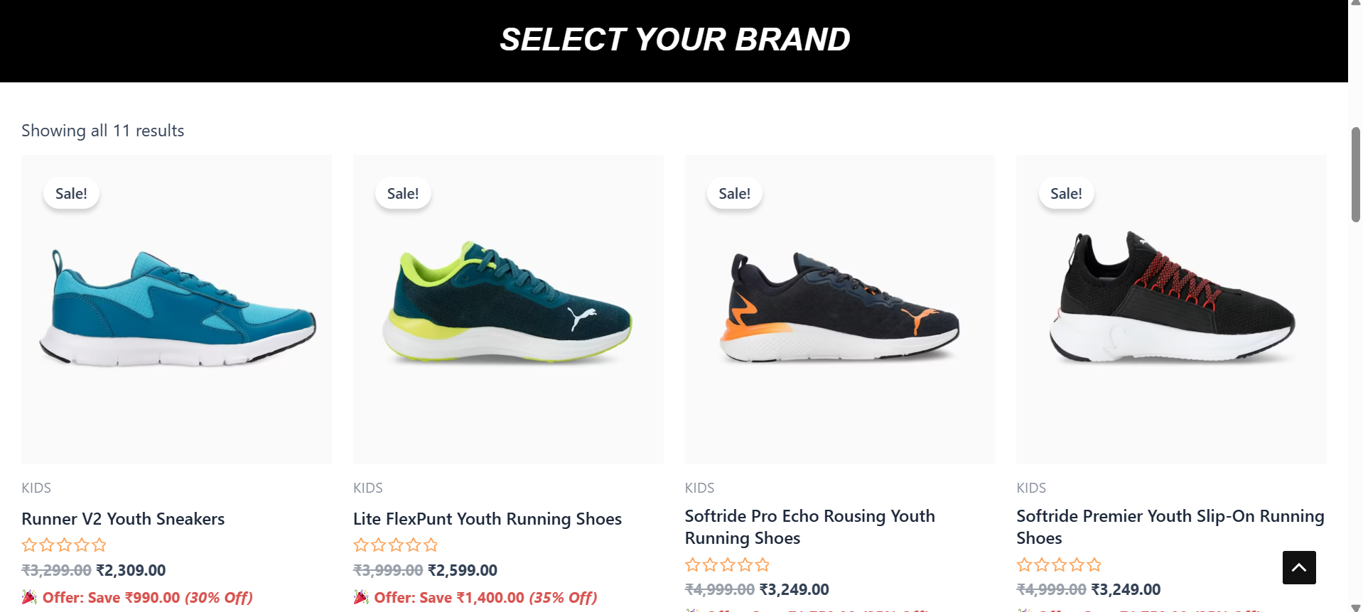Open Softride Premier Youth Slip-On link
1363x612 pixels.
1170,527
